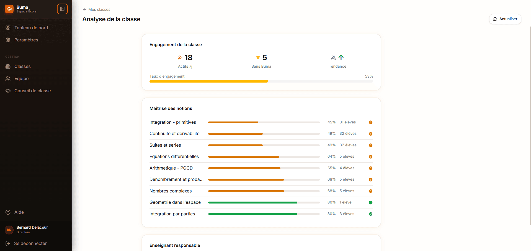This screenshot has height=251, width=531.
Task: Click the Aide question mark icon
Action: pyautogui.click(x=8, y=212)
